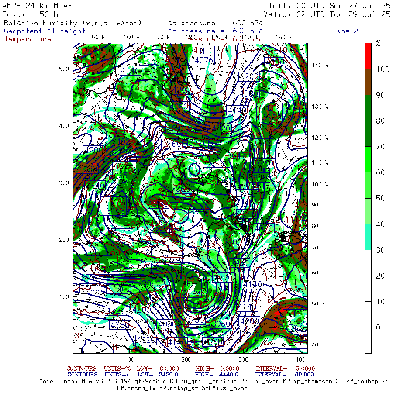Click the '120 W' longitude label
Viewport: 393px width, 393px height.
(x=320, y=138)
